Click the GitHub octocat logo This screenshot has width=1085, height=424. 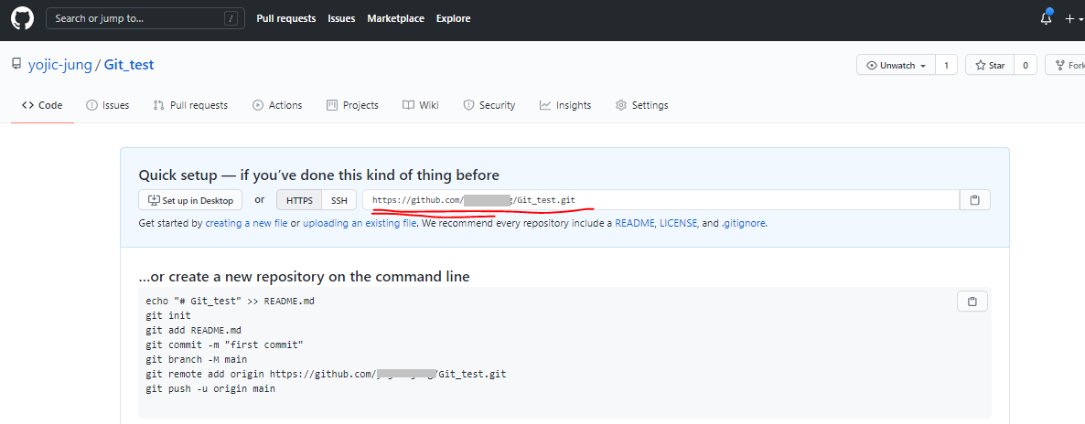[22, 18]
